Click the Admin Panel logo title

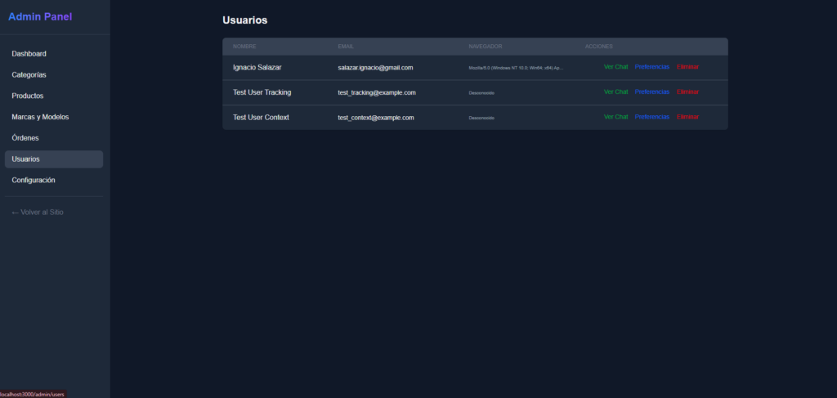(40, 16)
